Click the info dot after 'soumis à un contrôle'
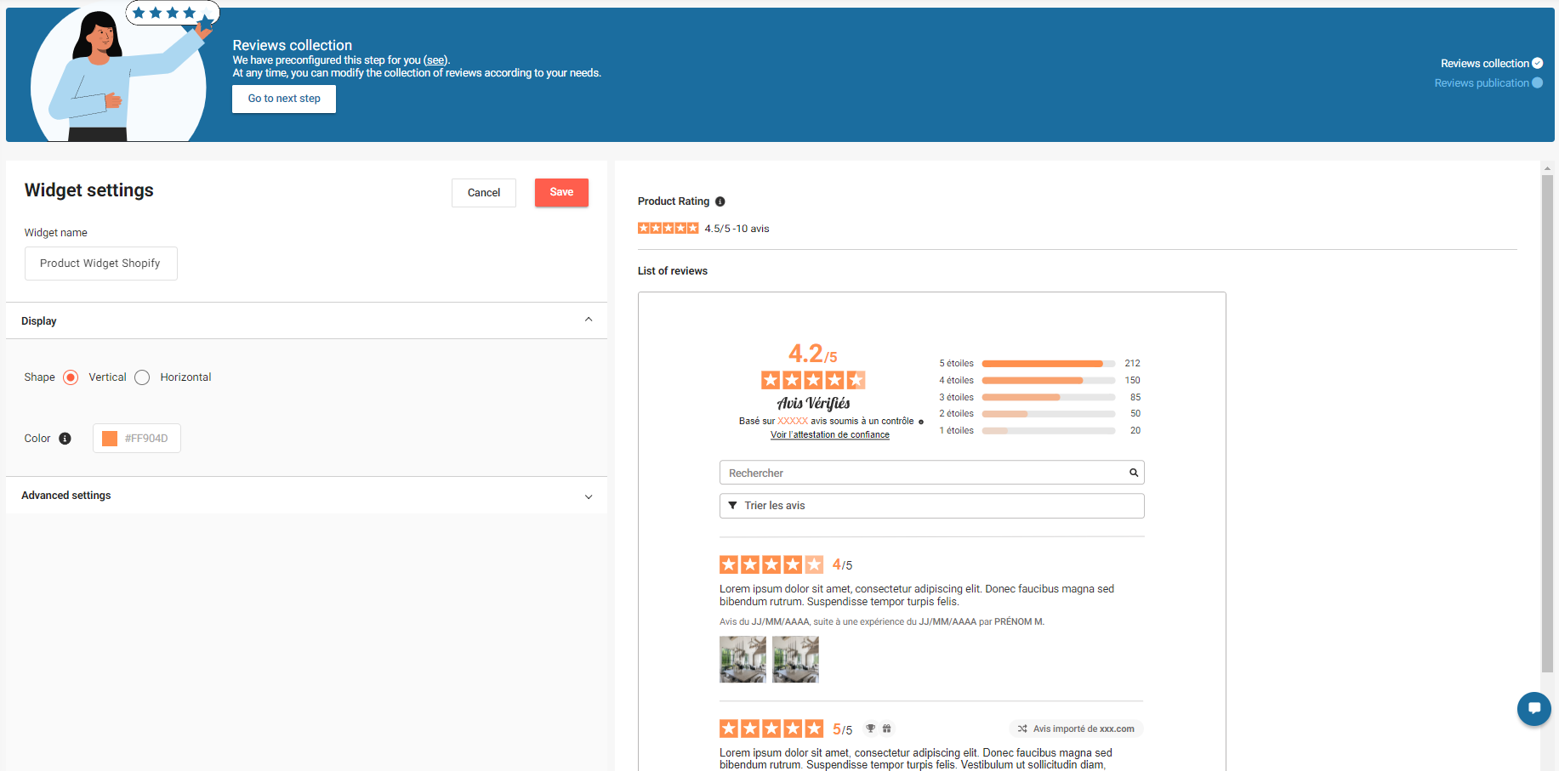The image size is (1559, 771). pyautogui.click(x=921, y=422)
